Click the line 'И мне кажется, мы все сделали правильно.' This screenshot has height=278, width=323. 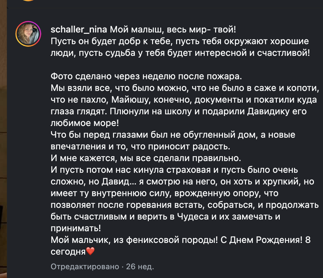pos(146,158)
